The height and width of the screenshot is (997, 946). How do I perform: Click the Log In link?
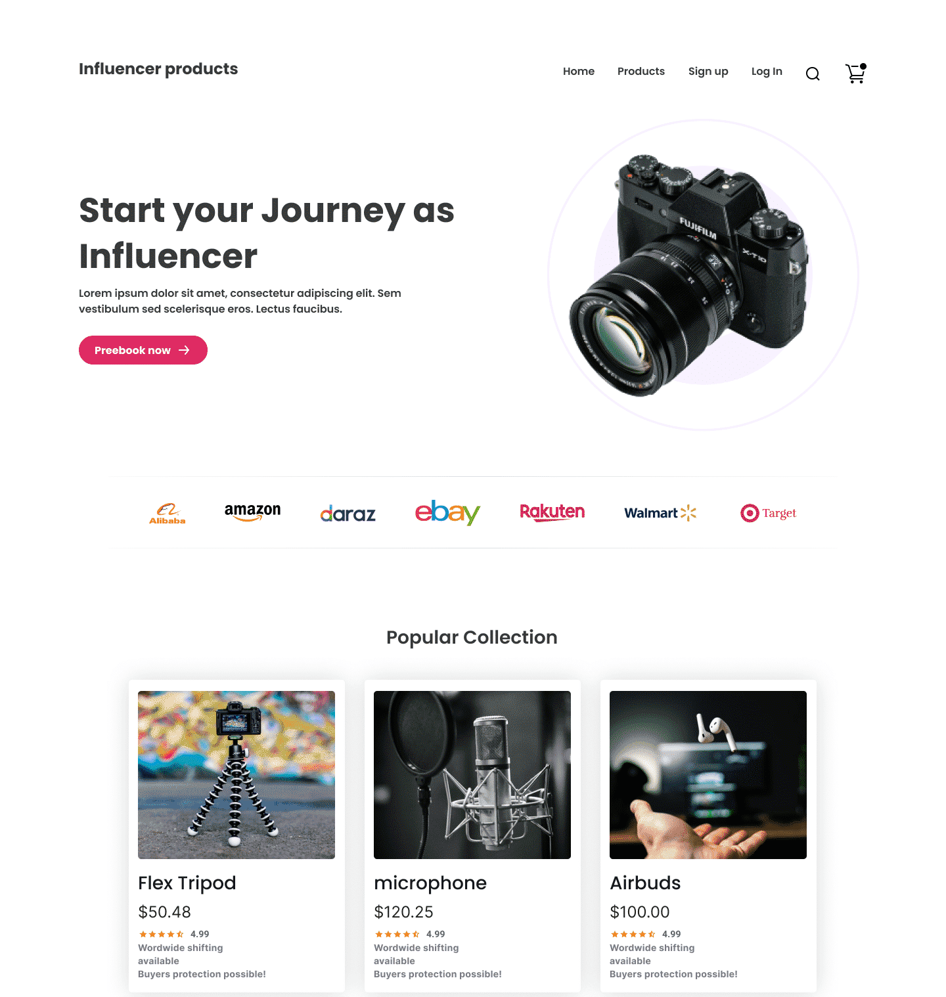pyautogui.click(x=767, y=71)
